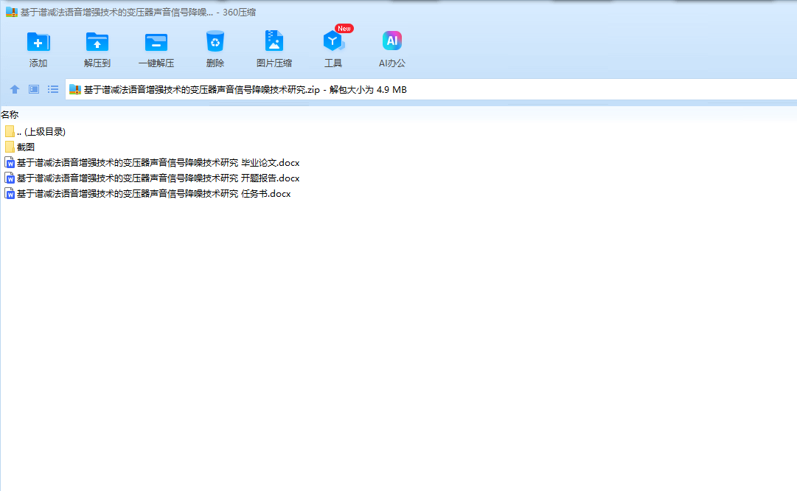Select the 毕业论文.docx file

pos(152,163)
